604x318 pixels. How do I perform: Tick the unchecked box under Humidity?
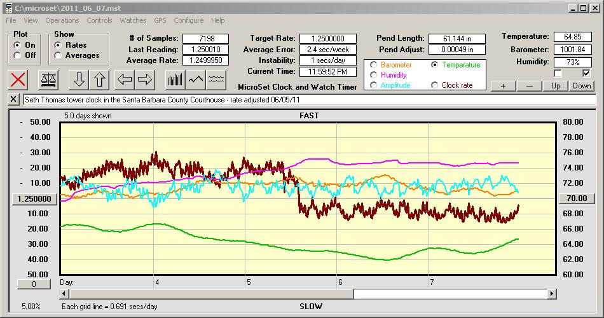[x=558, y=73]
